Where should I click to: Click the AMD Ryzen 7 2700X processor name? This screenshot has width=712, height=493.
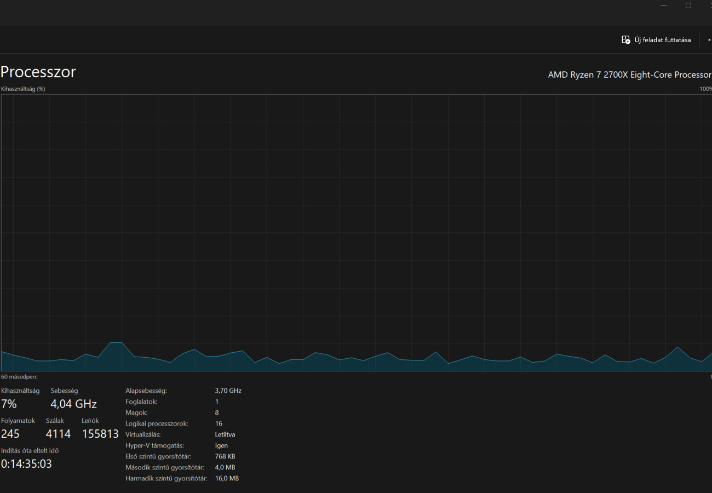pyautogui.click(x=630, y=74)
